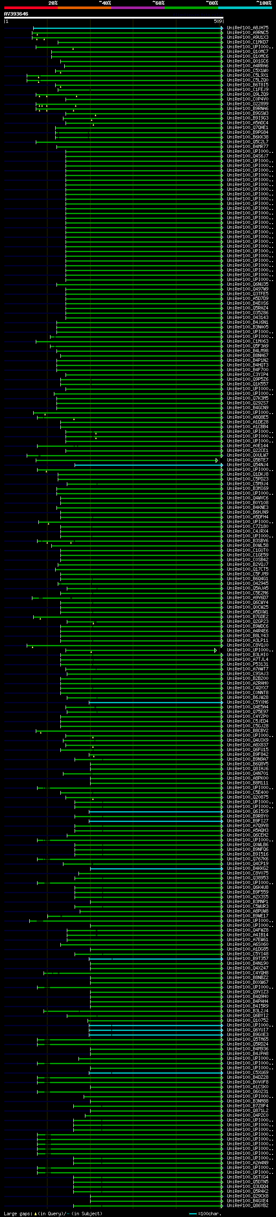276x1217 pixels.
Task: Select hit label UniRef100_B9GSW3
Action: (x=248, y=113)
